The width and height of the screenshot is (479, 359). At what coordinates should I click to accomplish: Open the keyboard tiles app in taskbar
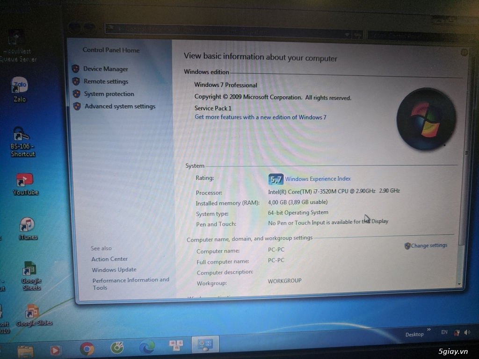tap(176, 345)
